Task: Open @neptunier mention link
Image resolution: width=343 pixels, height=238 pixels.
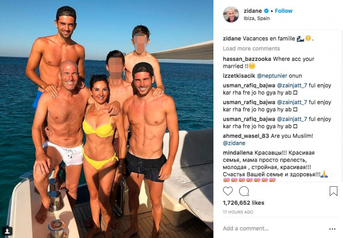Action: click(x=272, y=76)
